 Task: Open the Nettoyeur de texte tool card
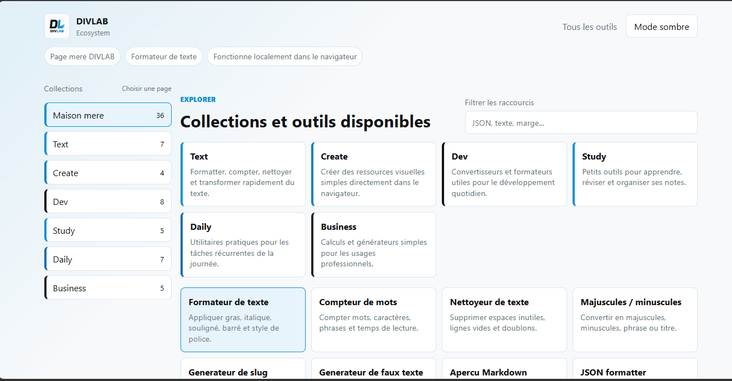pyautogui.click(x=504, y=320)
